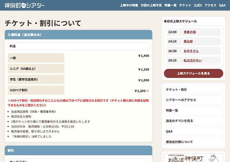The height and width of the screenshot is (162, 230).
Task: Go to 特集一覧 in header
Action: click(x=170, y=5)
